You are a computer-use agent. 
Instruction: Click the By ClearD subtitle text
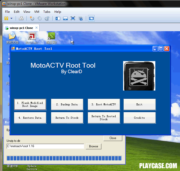(71, 72)
